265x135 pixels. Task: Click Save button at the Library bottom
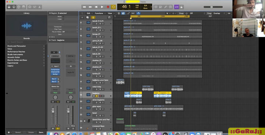41,132
